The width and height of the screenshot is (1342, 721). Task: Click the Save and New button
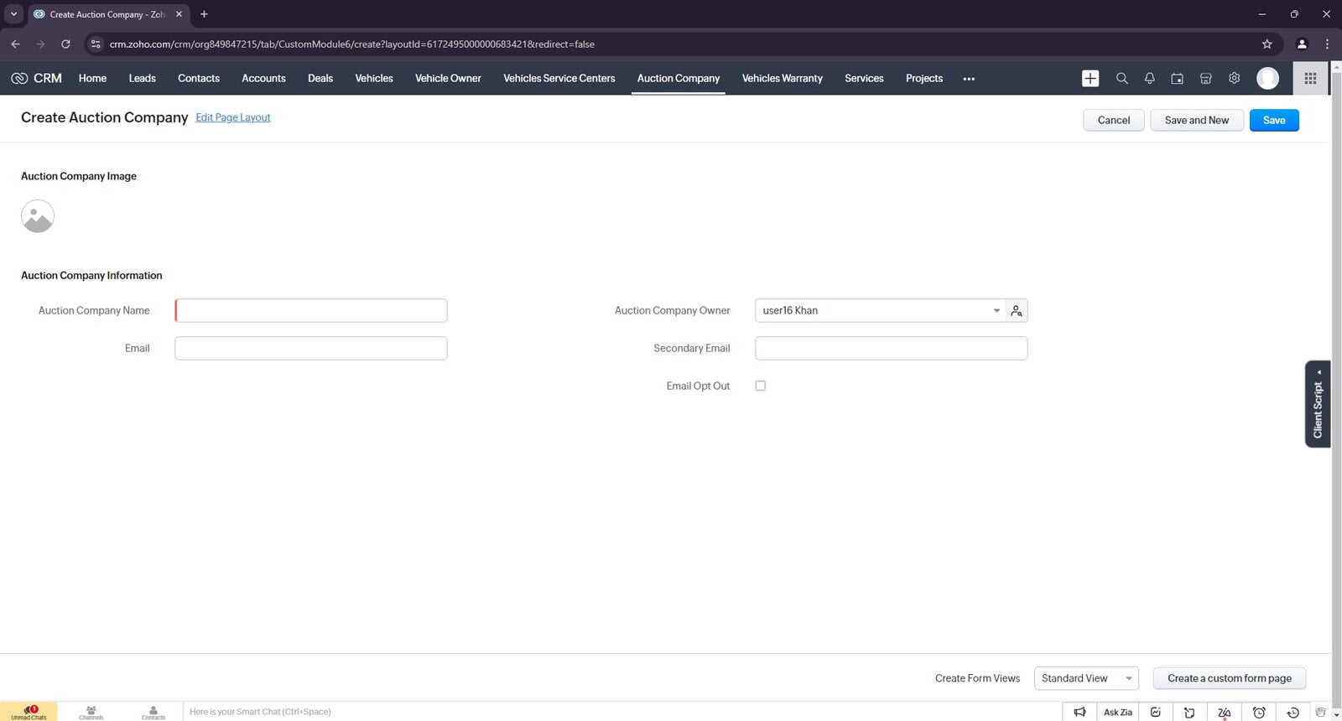1196,120
